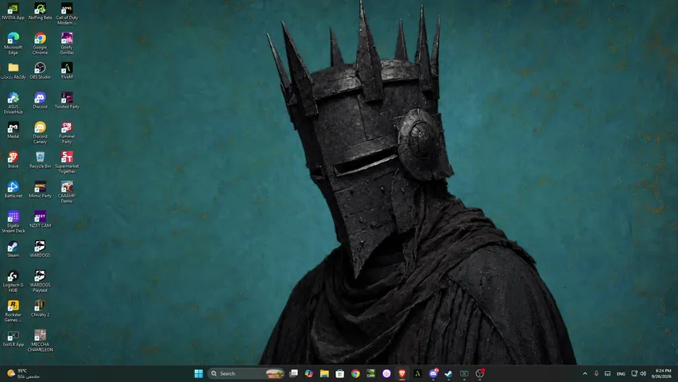Viewport: 678px width, 382px height.
Task: Open the NVIDIA App desktop shortcut
Action: pos(13,12)
